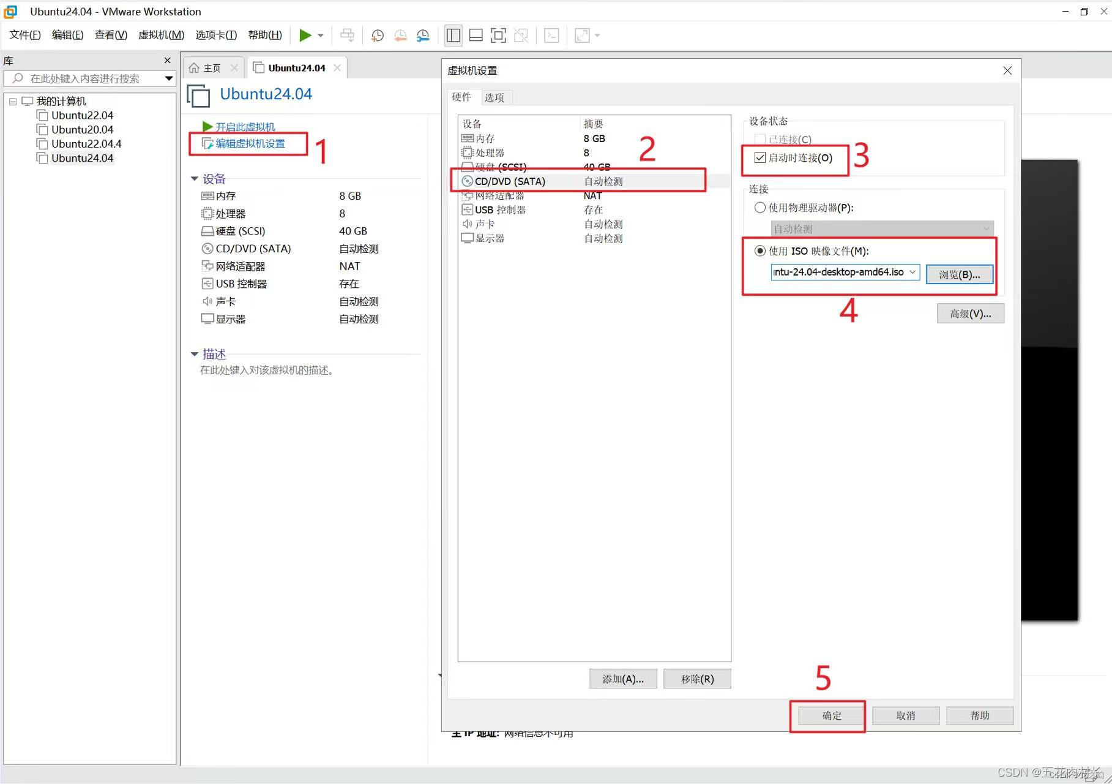Viewport: 1112px width, 784px height.
Task: Toggle the thumbnail bar view icon
Action: click(476, 36)
